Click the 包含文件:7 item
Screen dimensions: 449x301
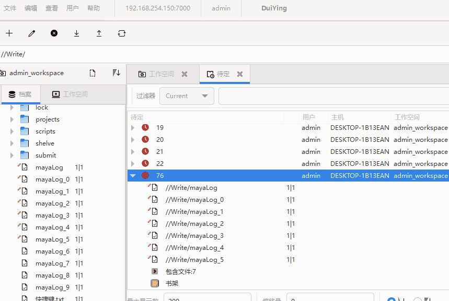tap(180, 272)
